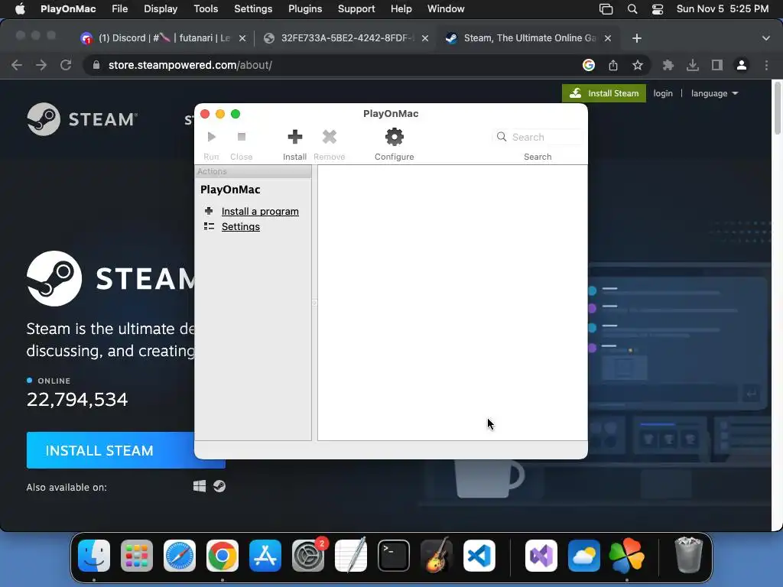Open Chrome profile icon

[742, 65]
